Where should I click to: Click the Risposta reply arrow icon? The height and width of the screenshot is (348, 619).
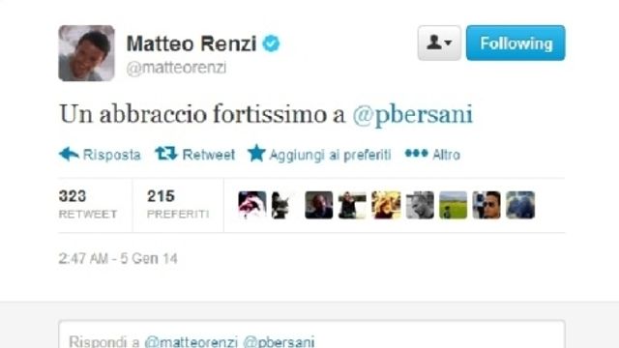[x=69, y=154]
